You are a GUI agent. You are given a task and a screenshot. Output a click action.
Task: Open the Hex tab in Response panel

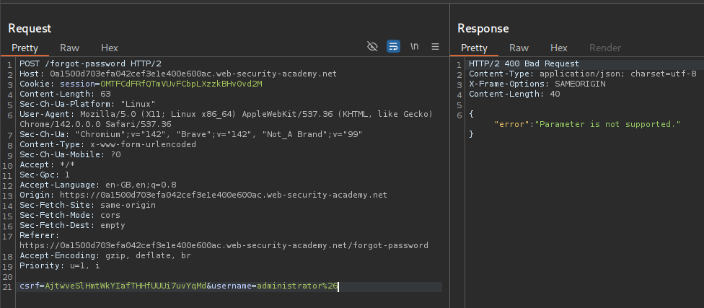[558, 48]
